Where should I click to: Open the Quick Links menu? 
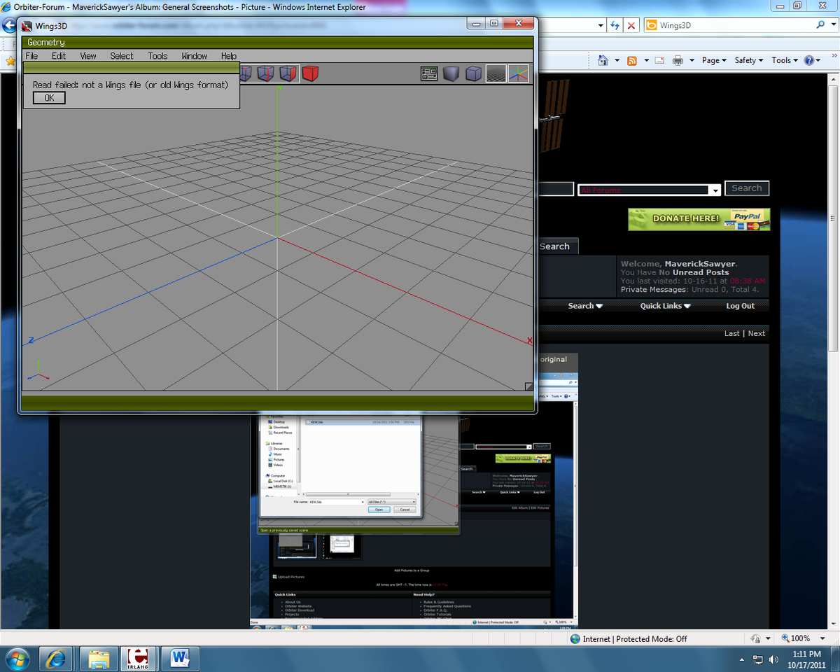[x=665, y=306]
